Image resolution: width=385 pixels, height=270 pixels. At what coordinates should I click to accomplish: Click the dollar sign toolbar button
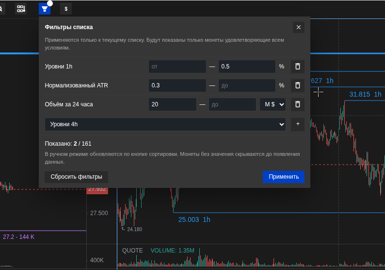[x=66, y=9]
